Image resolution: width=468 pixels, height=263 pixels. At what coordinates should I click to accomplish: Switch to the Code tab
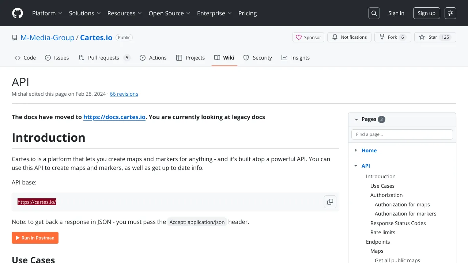pyautogui.click(x=25, y=58)
